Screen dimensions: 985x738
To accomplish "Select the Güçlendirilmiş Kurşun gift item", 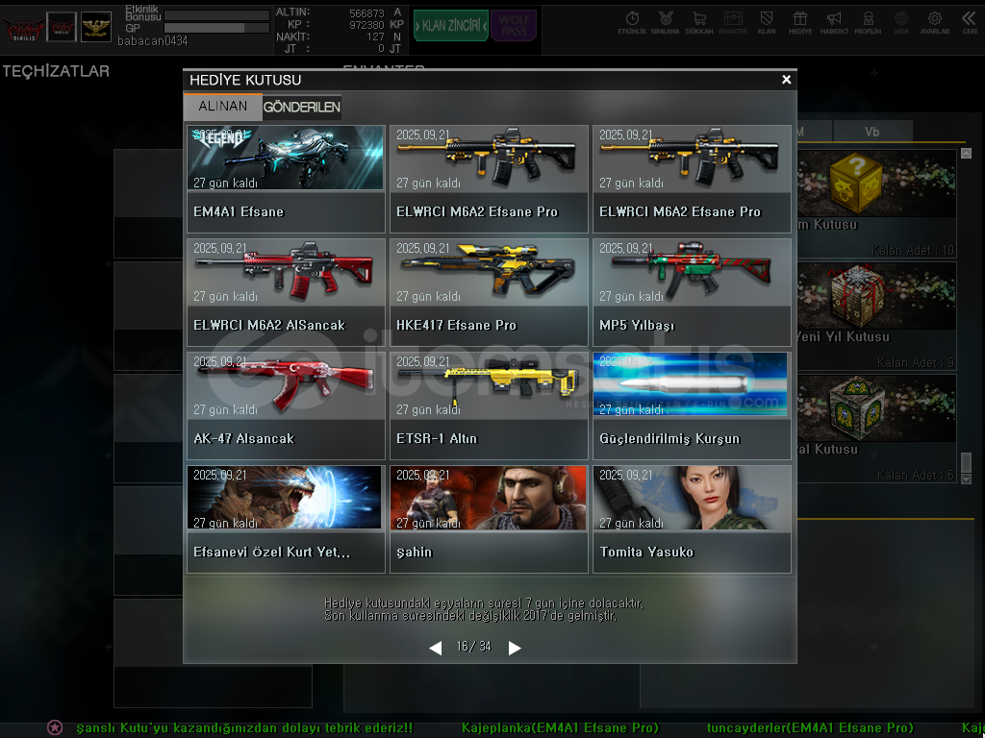I will pyautogui.click(x=692, y=406).
